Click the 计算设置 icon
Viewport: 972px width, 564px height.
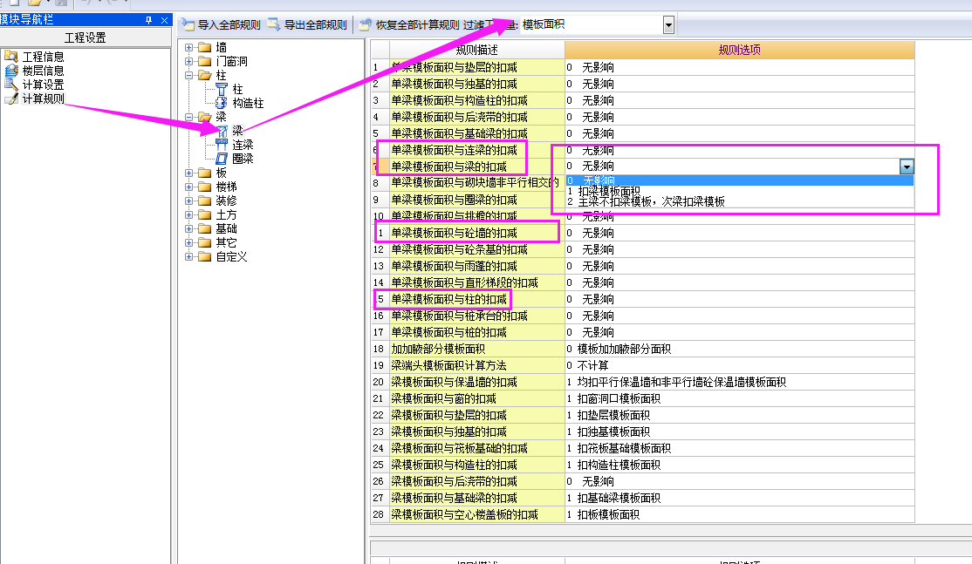click(10, 85)
